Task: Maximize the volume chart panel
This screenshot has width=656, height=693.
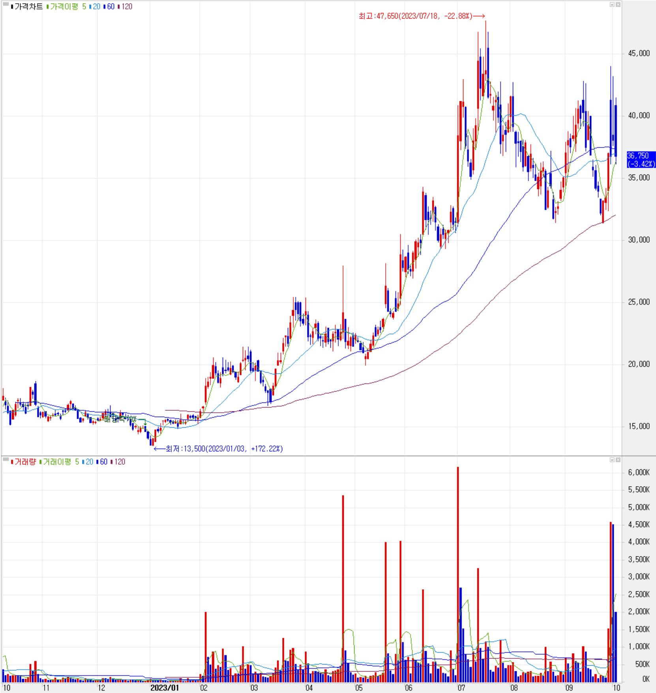Action: (612, 460)
